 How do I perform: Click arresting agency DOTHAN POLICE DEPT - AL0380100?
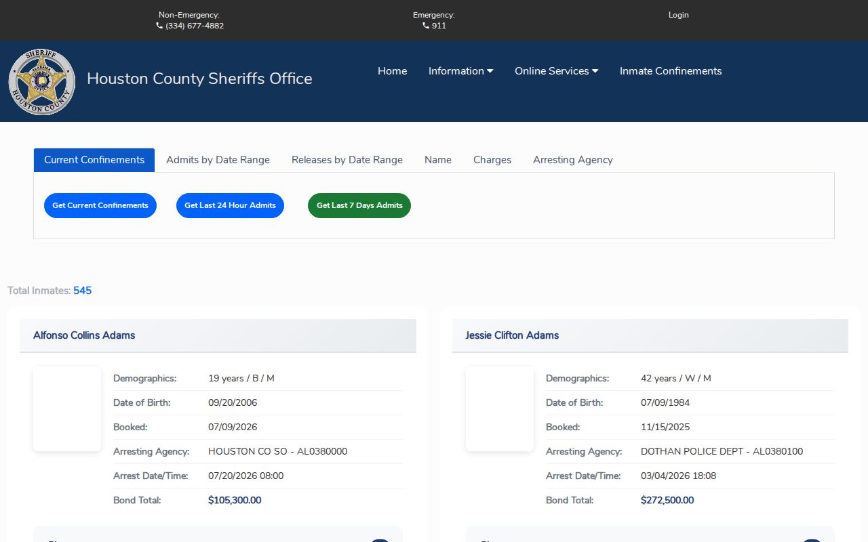pyautogui.click(x=722, y=452)
